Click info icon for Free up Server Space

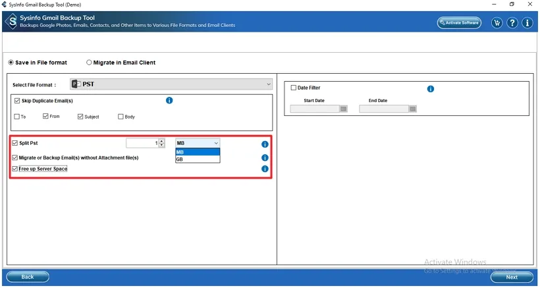265,169
